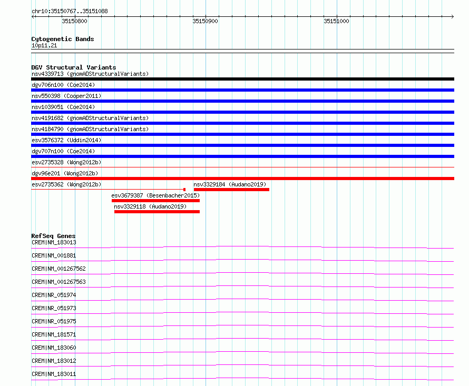
Task: Click the Cytogenetic Bands track heading
Action: (x=63, y=39)
